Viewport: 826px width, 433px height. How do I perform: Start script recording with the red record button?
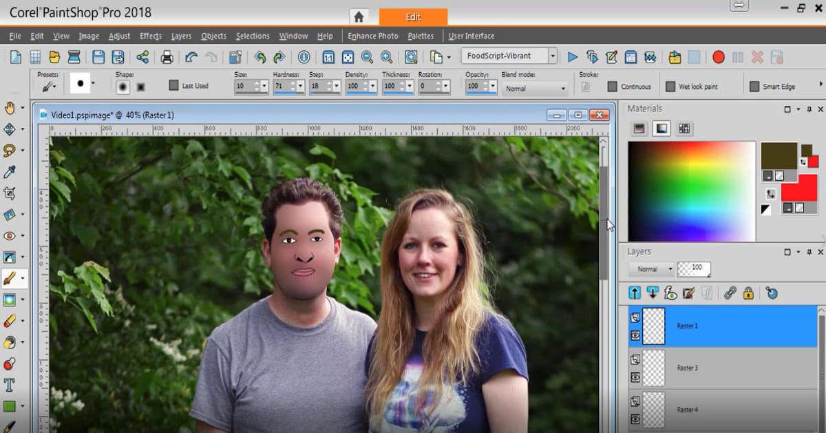(x=719, y=57)
